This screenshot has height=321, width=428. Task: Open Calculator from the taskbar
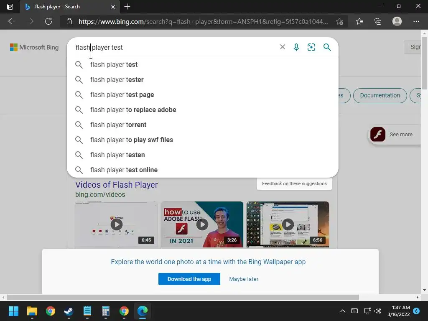pos(105,311)
